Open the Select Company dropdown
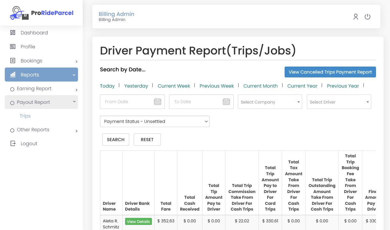 (270, 102)
